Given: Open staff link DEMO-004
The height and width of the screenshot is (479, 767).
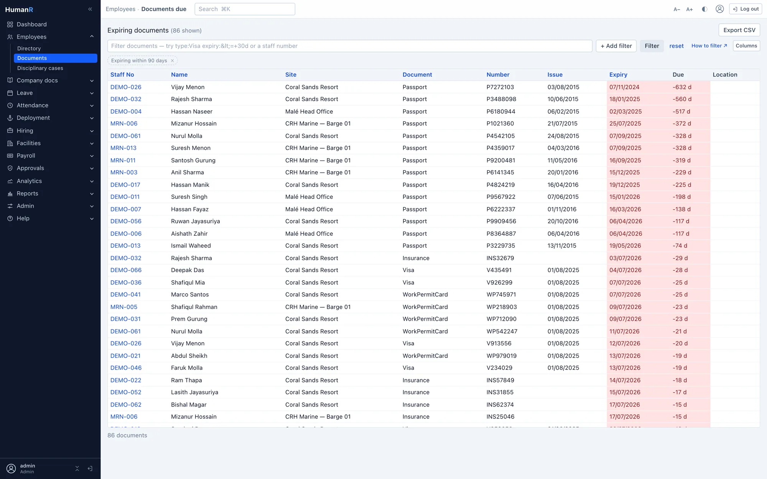Looking at the screenshot, I should 126,112.
